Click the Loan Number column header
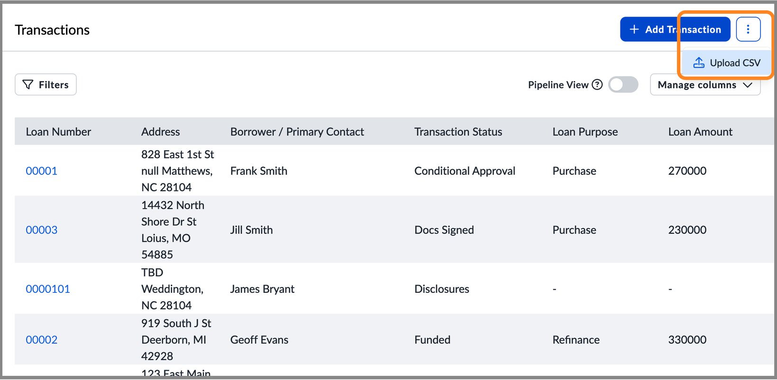The width and height of the screenshot is (777, 380). (x=58, y=132)
